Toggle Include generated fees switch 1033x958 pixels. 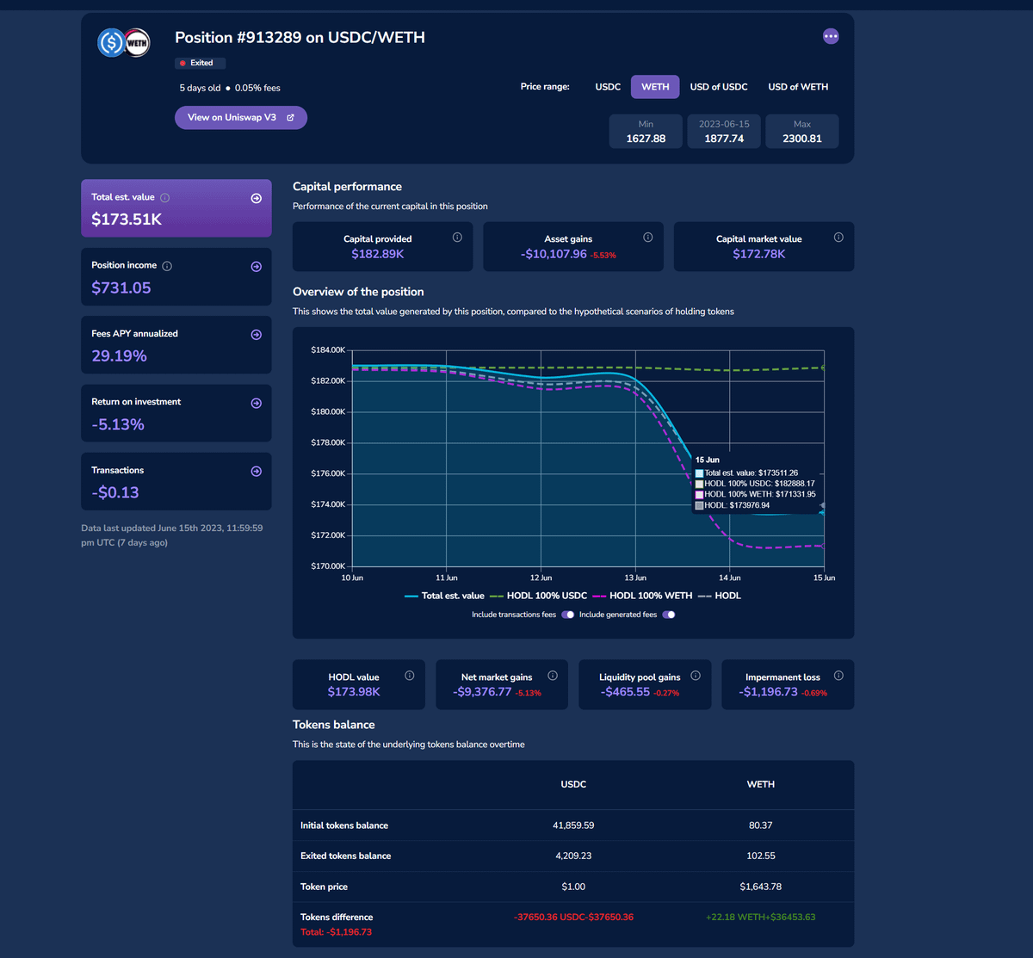pyautogui.click(x=669, y=615)
